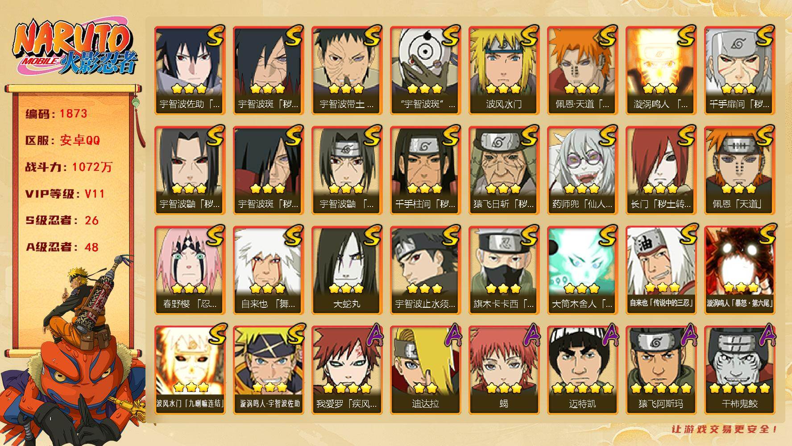Screen dimensions: 792x446
Task: Click the Naruto on toad mascot illustration
Action: tap(74, 352)
